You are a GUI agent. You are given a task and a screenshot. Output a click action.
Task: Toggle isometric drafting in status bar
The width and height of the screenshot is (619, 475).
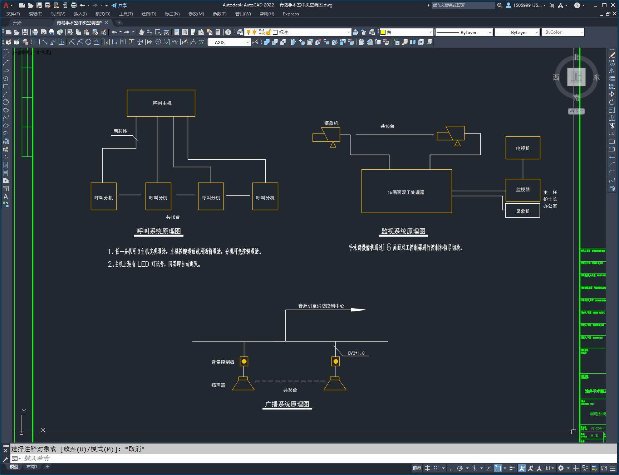click(x=475, y=468)
